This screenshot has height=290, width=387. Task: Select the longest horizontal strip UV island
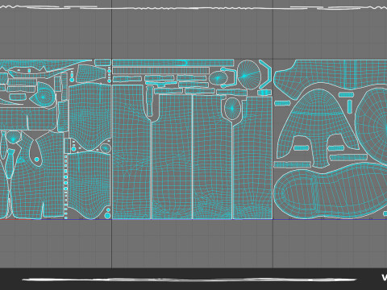pyautogui.click(x=173, y=63)
